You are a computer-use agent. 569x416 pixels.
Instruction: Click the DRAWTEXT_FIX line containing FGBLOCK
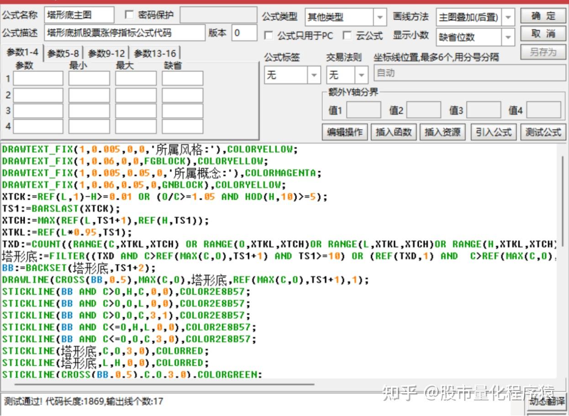click(x=135, y=161)
